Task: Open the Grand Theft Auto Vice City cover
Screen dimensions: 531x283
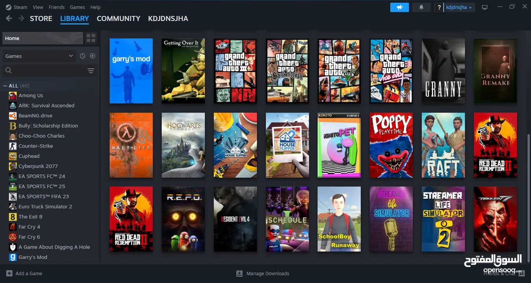Action: tap(391, 71)
